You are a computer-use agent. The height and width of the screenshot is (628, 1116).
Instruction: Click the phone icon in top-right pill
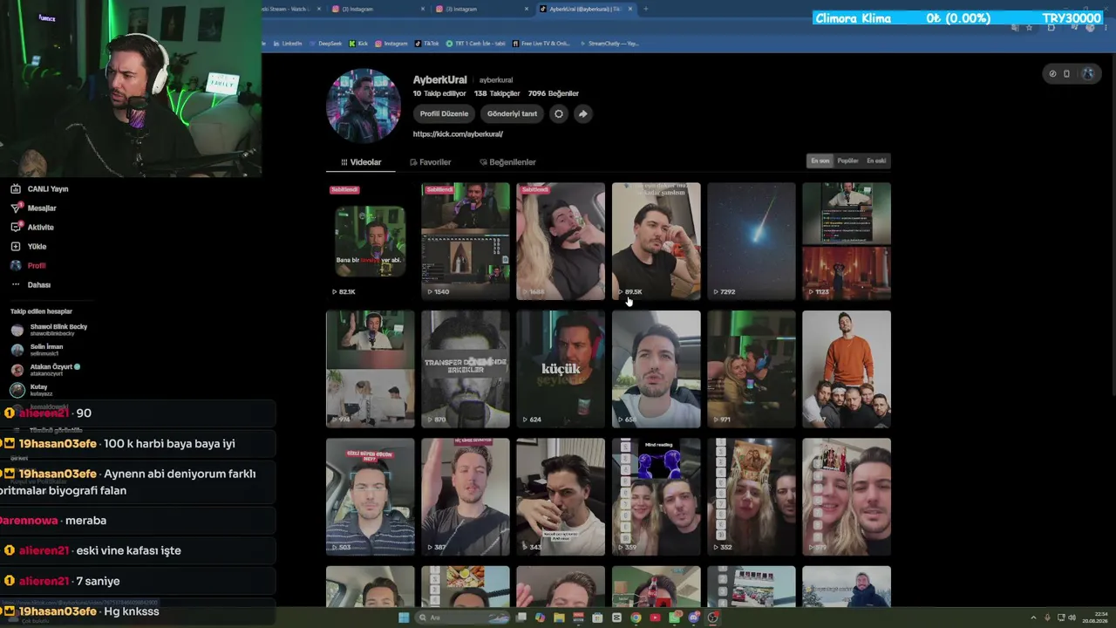(1066, 74)
